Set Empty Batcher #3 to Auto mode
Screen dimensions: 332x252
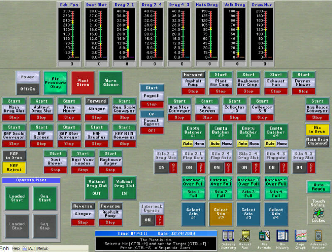click(242, 144)
